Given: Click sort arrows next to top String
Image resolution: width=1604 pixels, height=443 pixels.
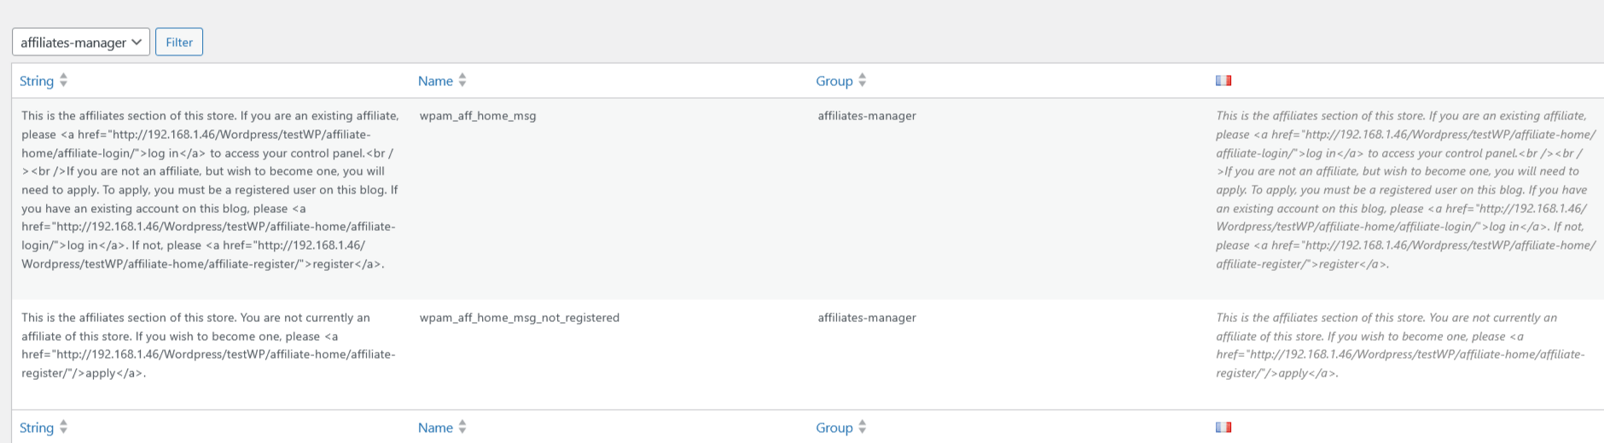Looking at the screenshot, I should tap(63, 80).
